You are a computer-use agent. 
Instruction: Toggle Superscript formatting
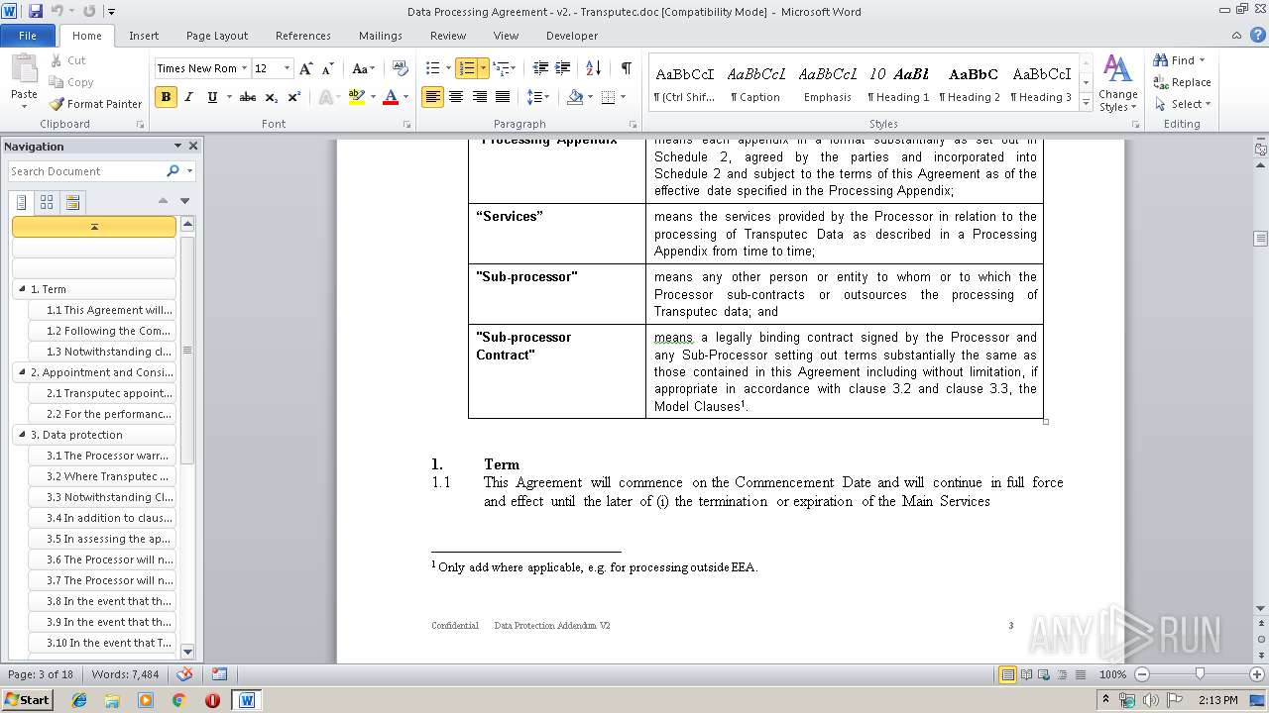pos(294,97)
